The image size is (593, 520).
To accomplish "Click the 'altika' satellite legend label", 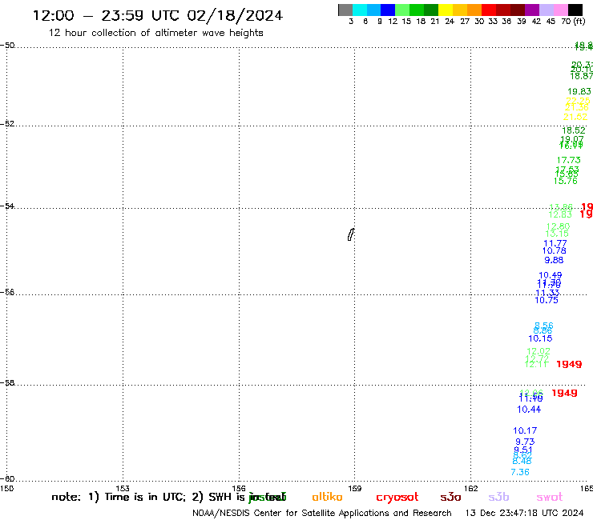I will [x=327, y=497].
